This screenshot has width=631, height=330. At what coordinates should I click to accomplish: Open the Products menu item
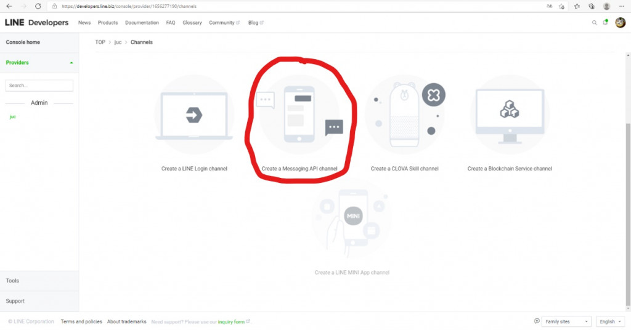[x=108, y=23]
